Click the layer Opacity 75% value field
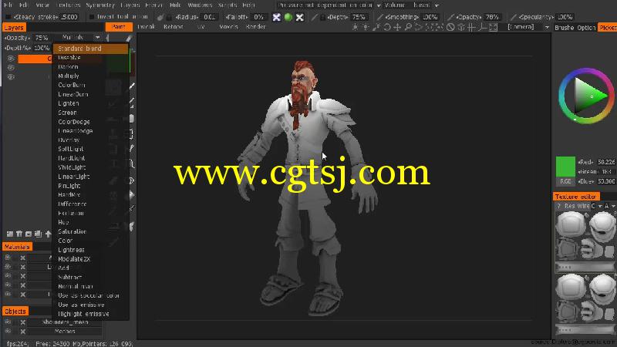This screenshot has height=347, width=617. tap(41, 38)
